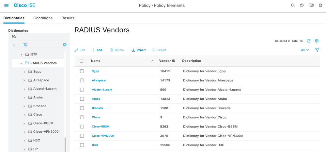Open the 3gpp vendor link in table
This screenshot has height=152, width=326.
[x=95, y=71]
